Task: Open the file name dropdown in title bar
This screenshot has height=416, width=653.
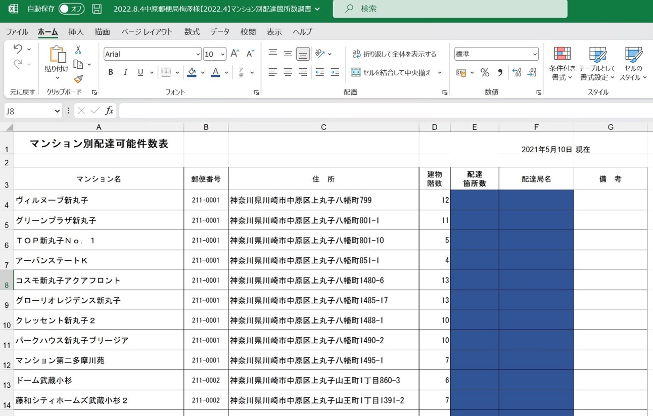Action: [x=317, y=9]
